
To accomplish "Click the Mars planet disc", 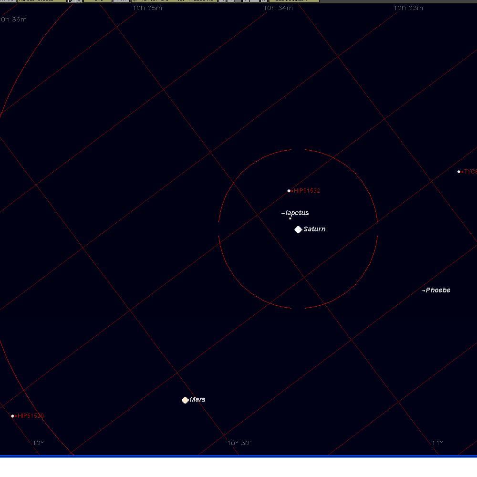I will tap(185, 400).
